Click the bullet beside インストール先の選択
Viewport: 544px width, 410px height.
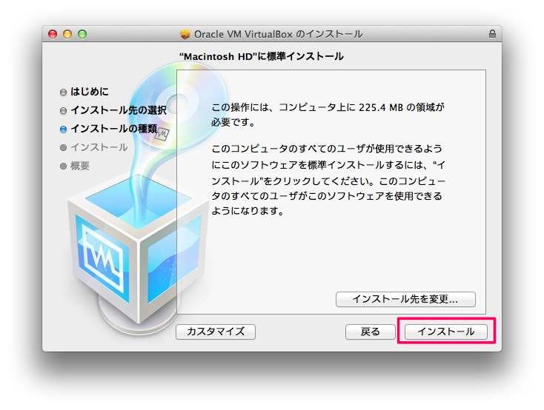pyautogui.click(x=63, y=110)
